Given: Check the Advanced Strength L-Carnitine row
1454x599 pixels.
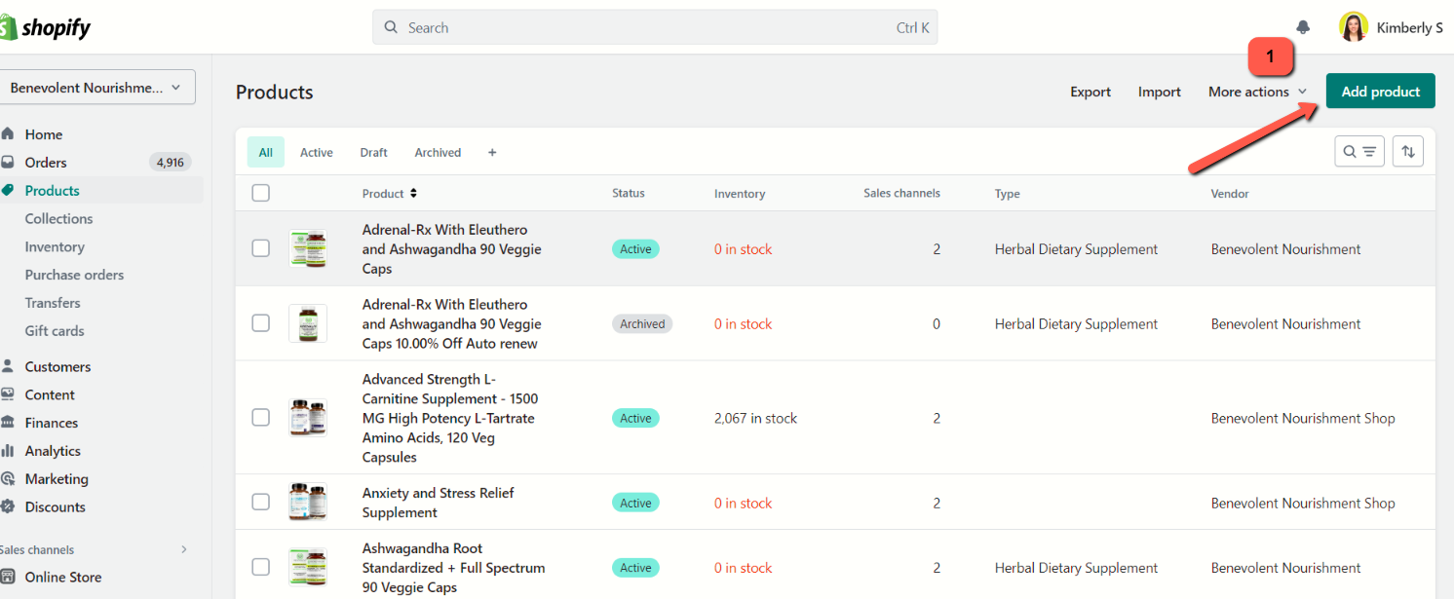Looking at the screenshot, I should [x=260, y=418].
